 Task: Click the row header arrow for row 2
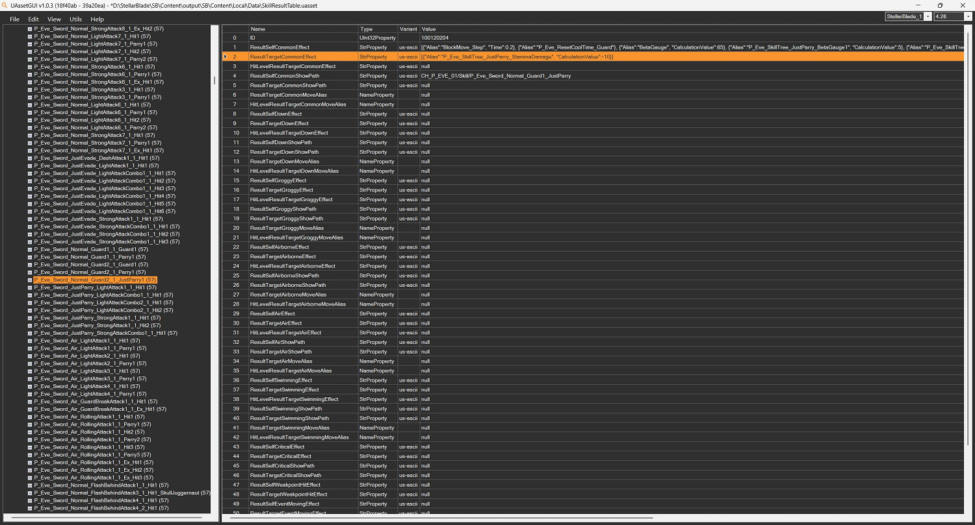[225, 57]
